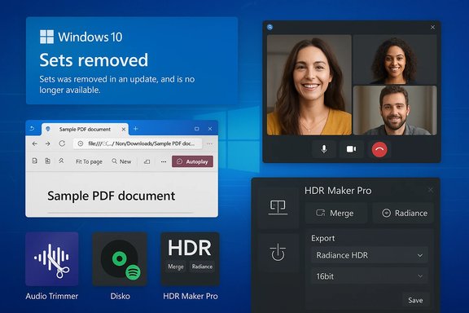Open the more options ellipsis in the PDF toolbar

click(164, 161)
